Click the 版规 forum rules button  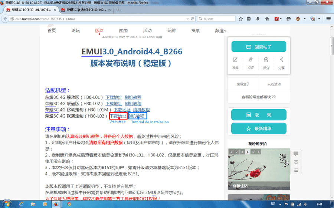(259, 115)
